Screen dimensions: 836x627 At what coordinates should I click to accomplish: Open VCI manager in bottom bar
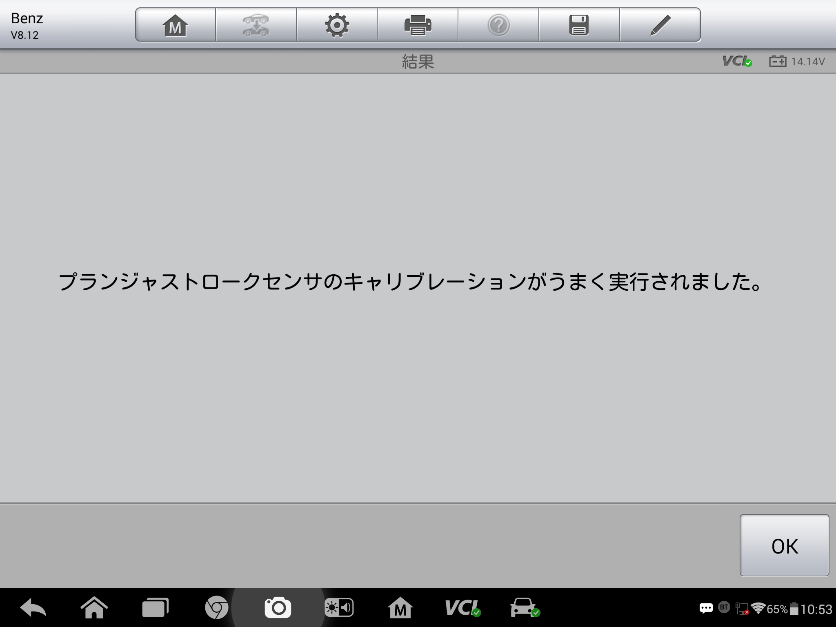(462, 608)
